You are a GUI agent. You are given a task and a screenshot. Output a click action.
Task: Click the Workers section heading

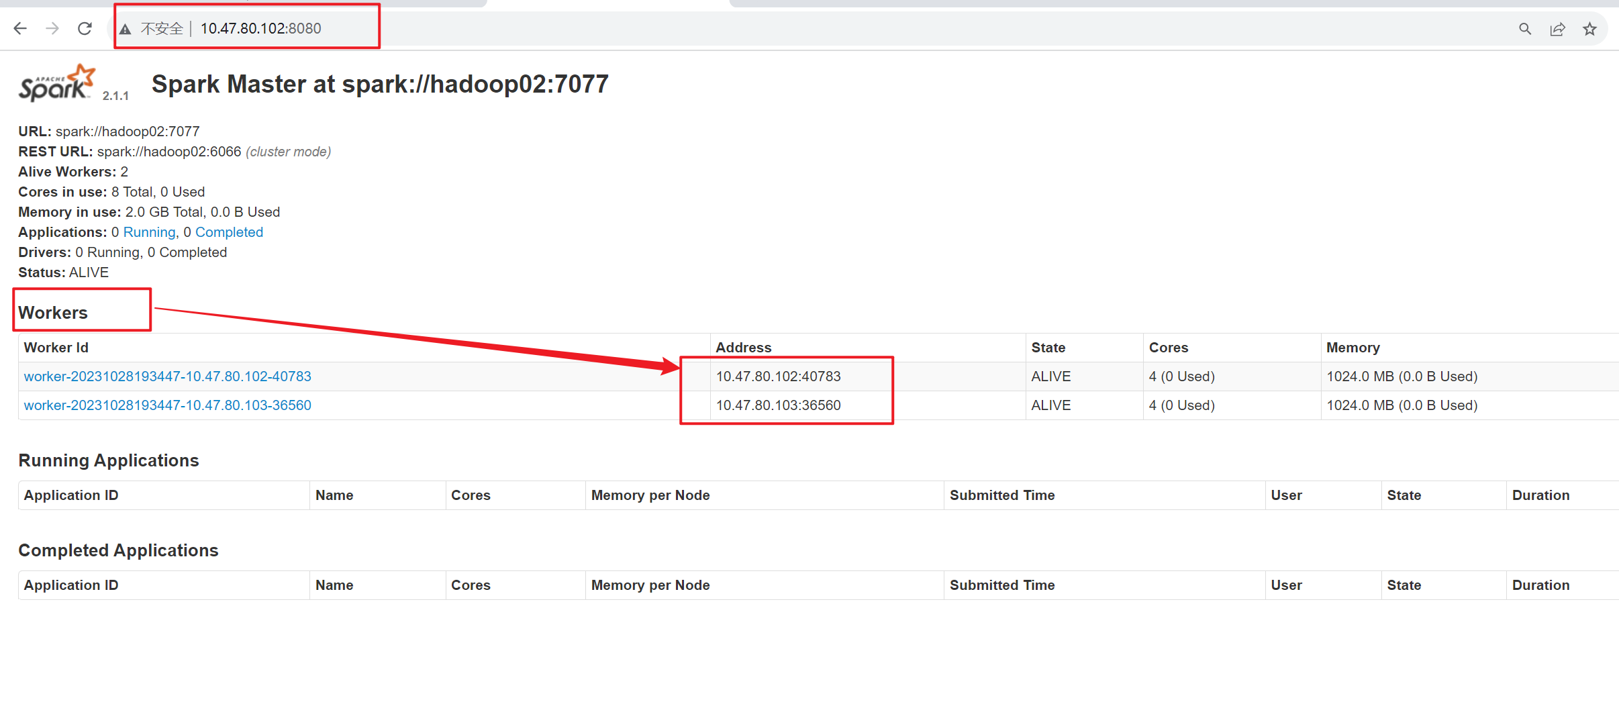(x=53, y=313)
